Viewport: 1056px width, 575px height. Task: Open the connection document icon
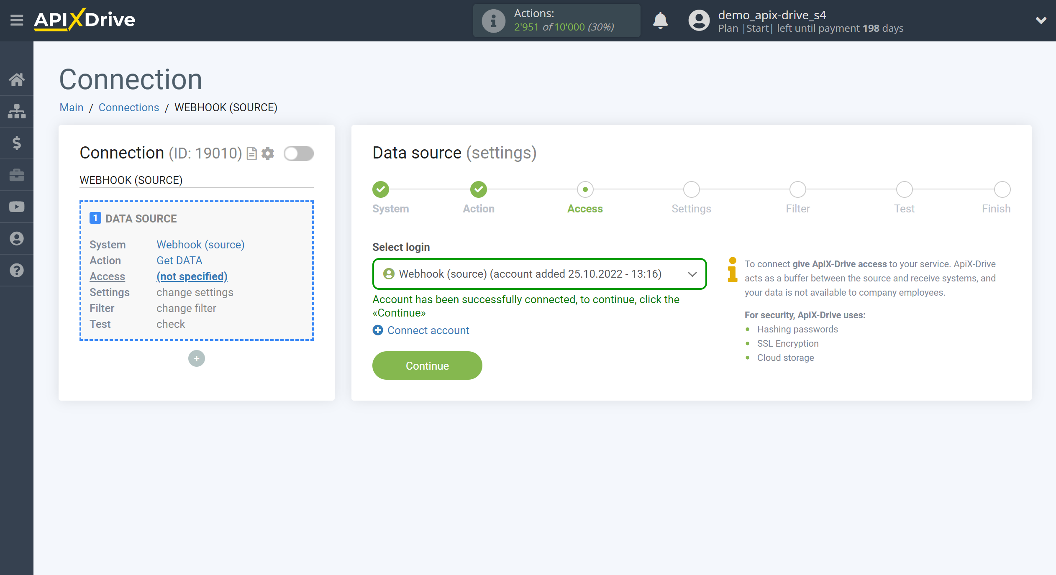coord(251,153)
